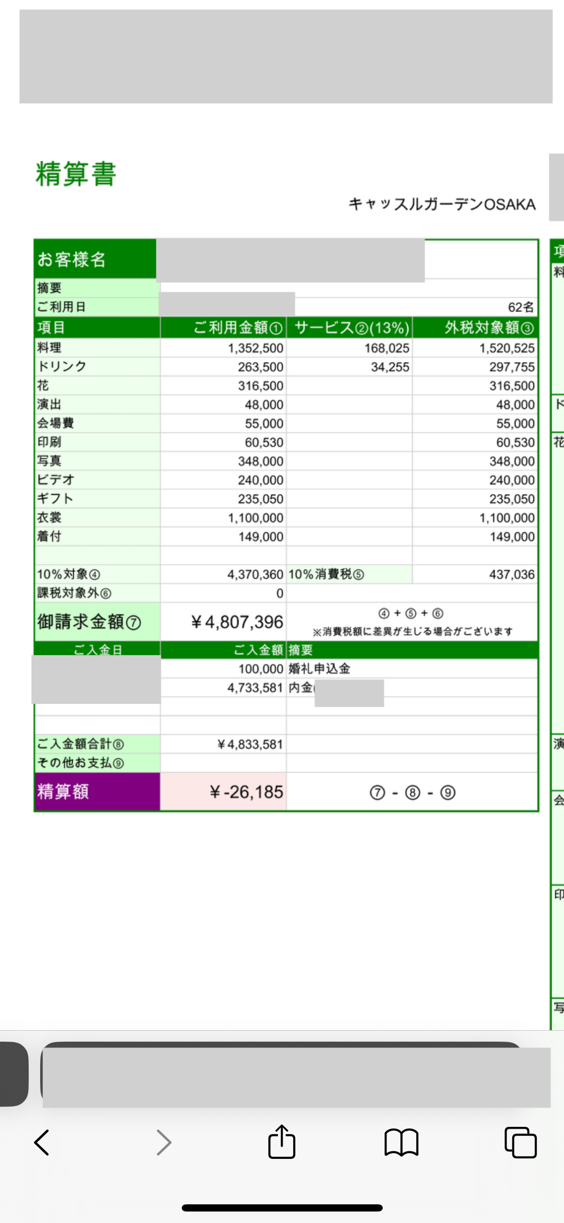Open the bookmarks book icon

[x=401, y=1143]
